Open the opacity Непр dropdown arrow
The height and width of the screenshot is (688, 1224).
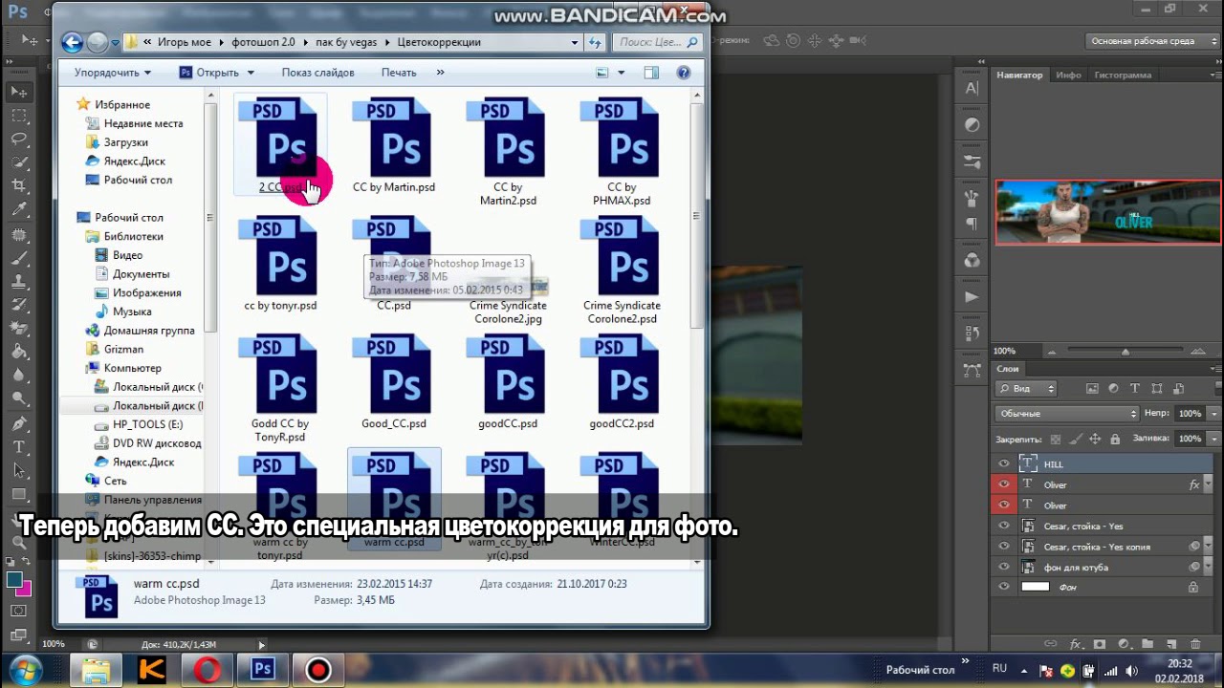1214,414
